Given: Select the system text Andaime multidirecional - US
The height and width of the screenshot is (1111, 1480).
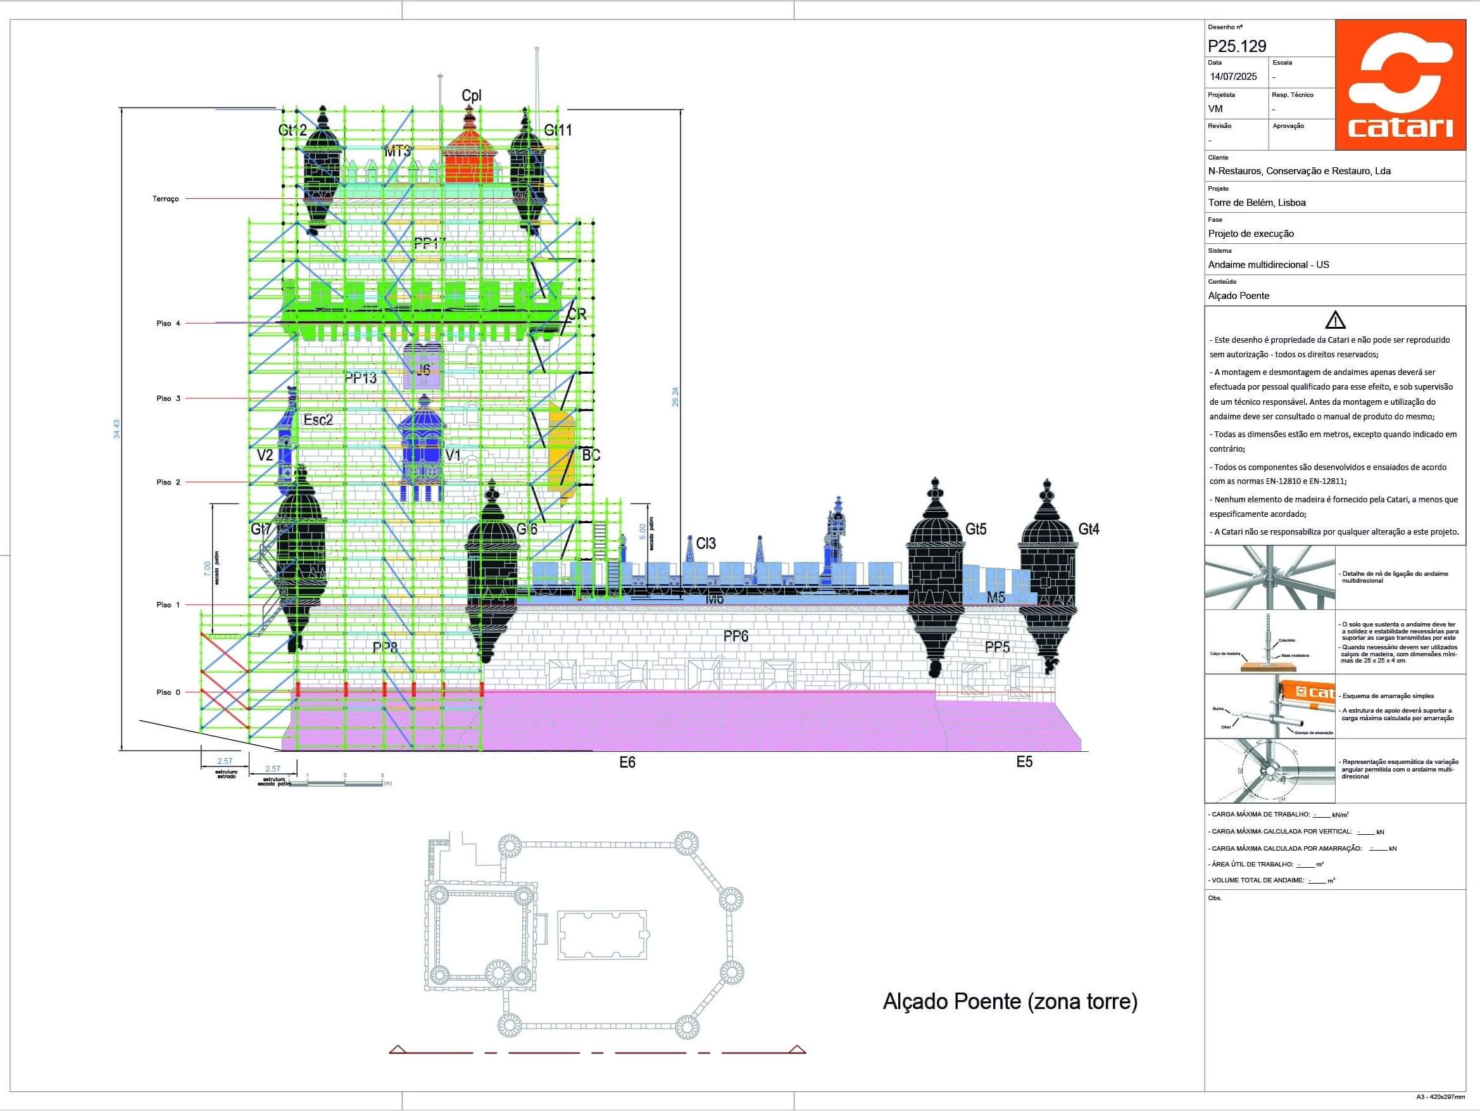Looking at the screenshot, I should 1269,265.
